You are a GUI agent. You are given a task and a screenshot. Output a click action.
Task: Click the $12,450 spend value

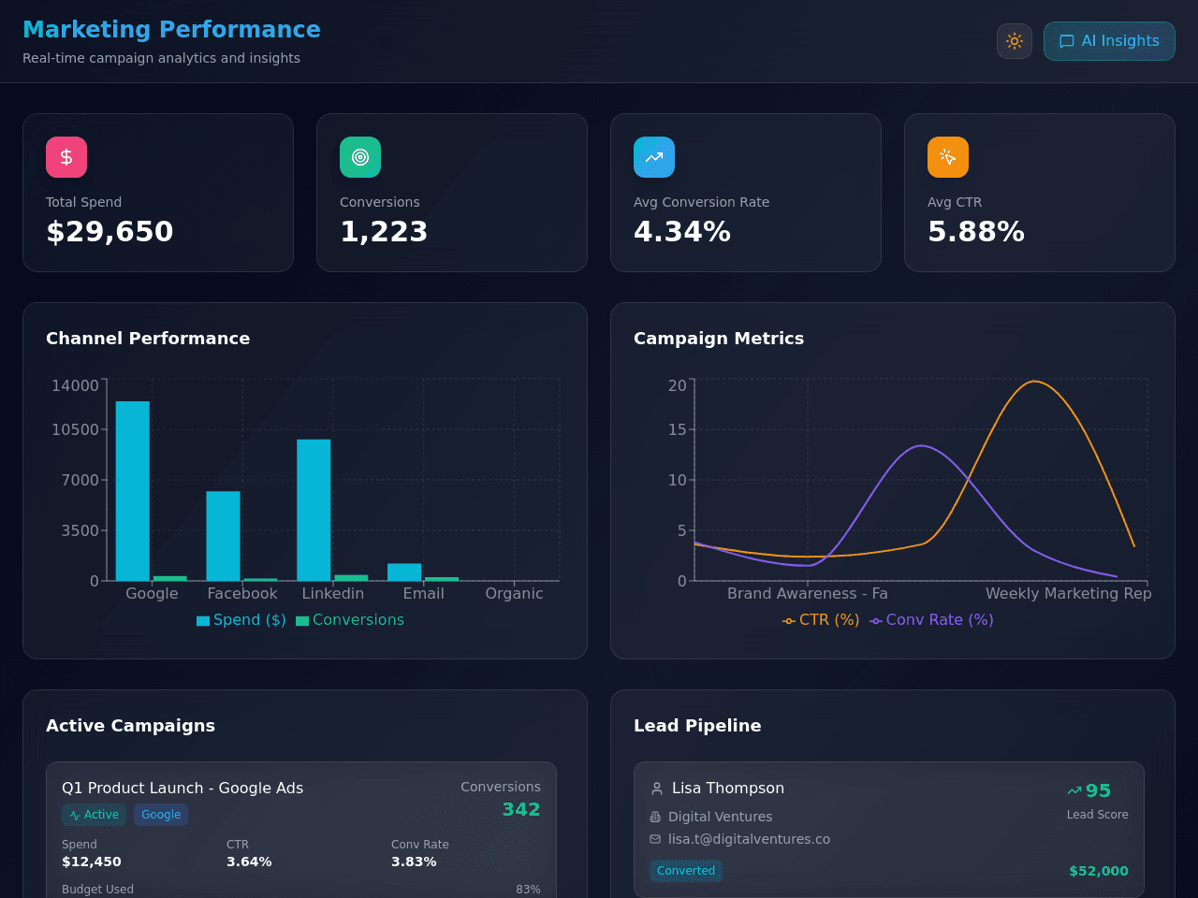(92, 862)
